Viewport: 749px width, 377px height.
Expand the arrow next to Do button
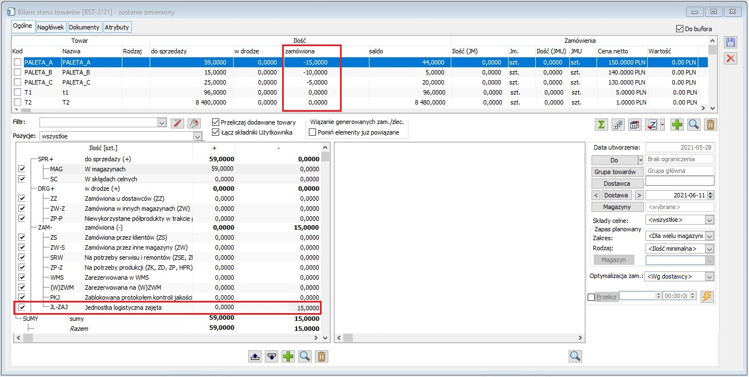[640, 160]
